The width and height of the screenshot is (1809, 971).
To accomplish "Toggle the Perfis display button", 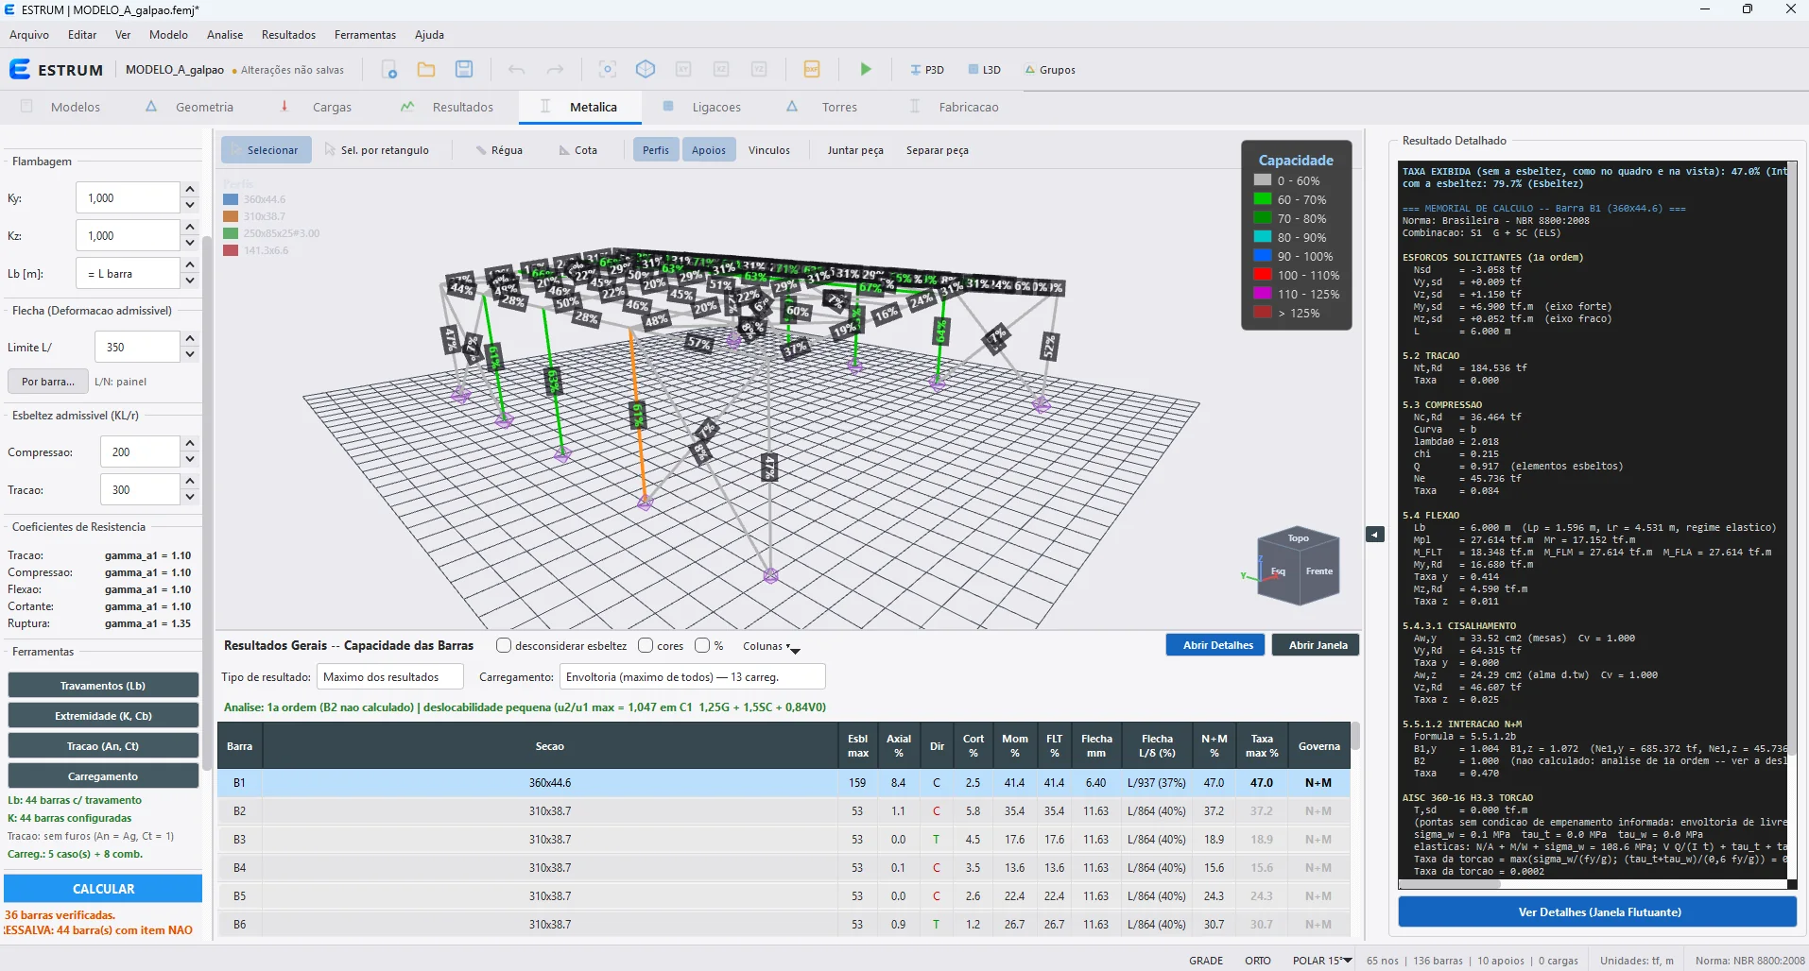I will click(x=656, y=150).
